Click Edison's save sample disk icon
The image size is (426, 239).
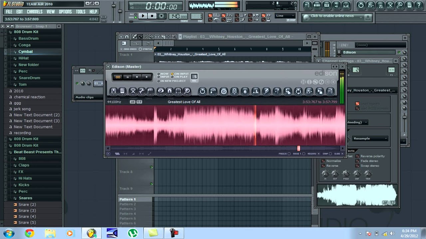(x=113, y=91)
